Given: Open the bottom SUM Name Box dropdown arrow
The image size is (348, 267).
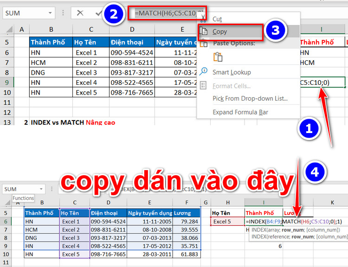Looking at the screenshot, I should click(41, 189).
